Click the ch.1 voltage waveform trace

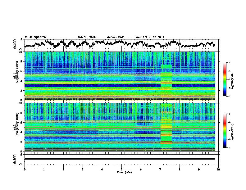click(x=120, y=44)
